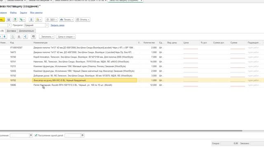Click the move row down arrow icon

tap(5, 37)
